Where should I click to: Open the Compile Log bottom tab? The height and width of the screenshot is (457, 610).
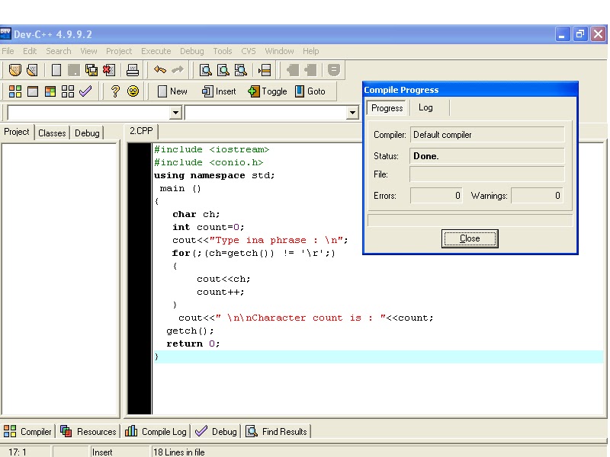point(156,431)
